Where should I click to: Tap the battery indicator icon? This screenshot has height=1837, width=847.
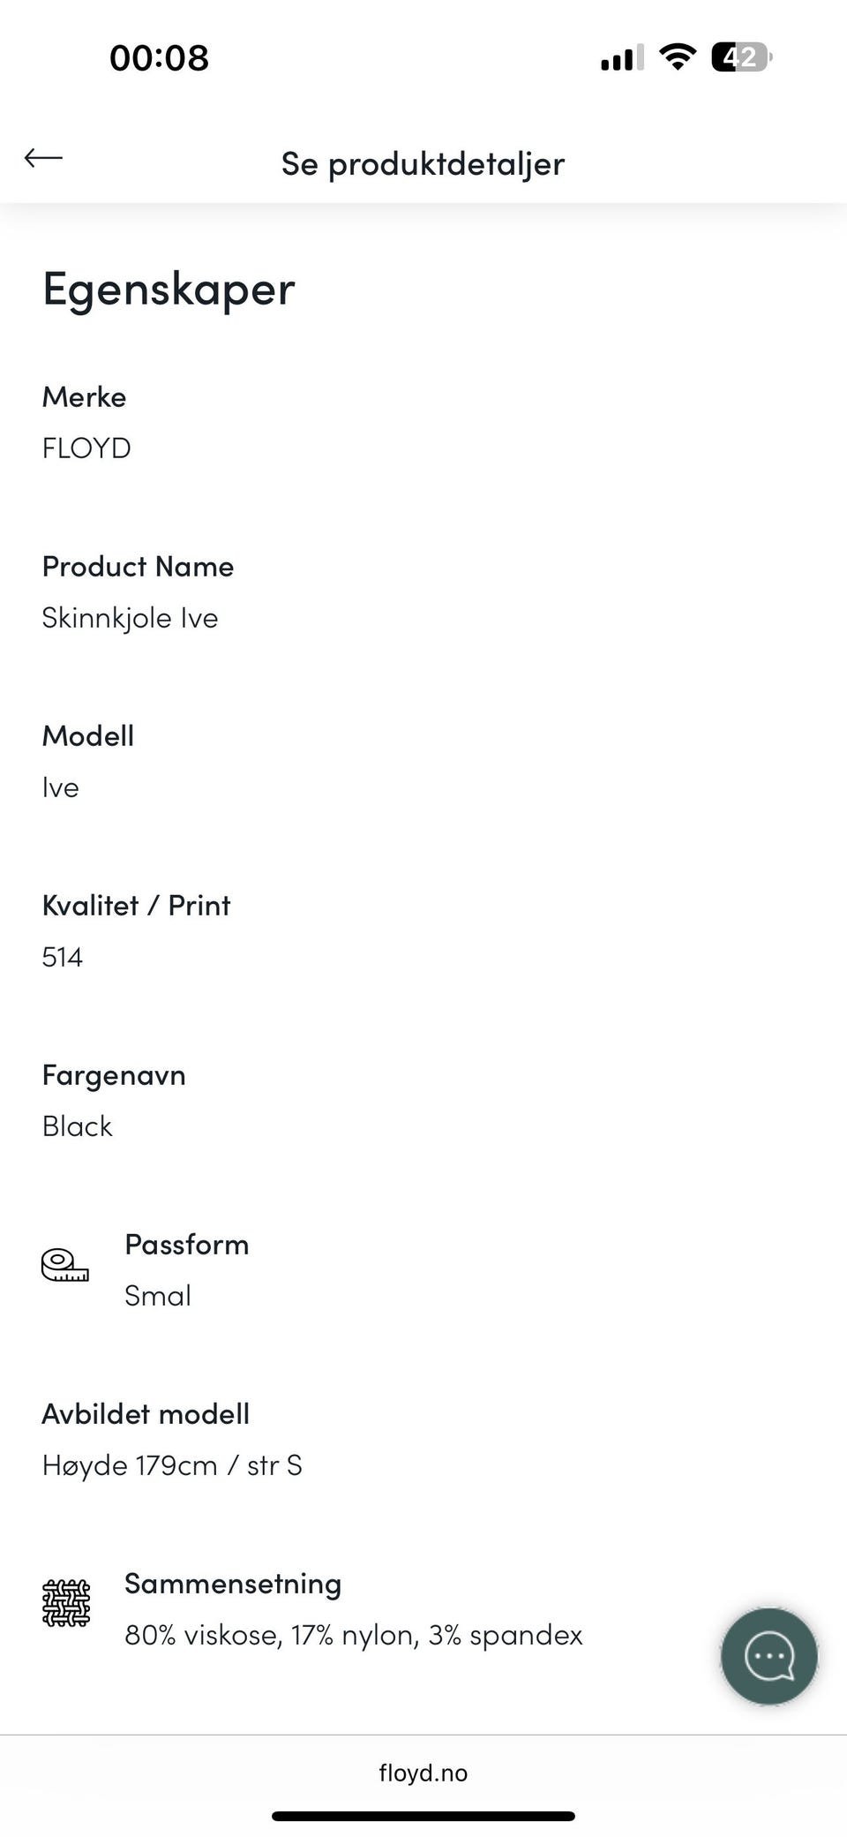click(741, 57)
